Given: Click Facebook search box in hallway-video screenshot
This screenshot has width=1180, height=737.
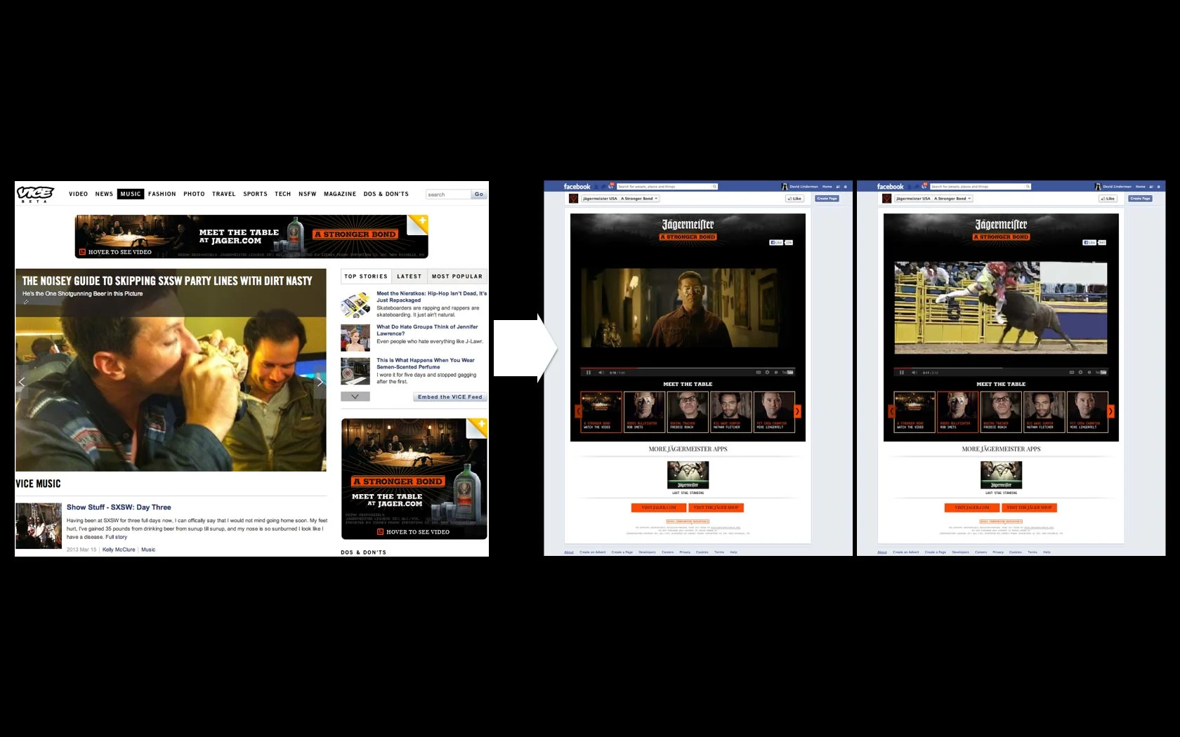Looking at the screenshot, I should point(667,187).
